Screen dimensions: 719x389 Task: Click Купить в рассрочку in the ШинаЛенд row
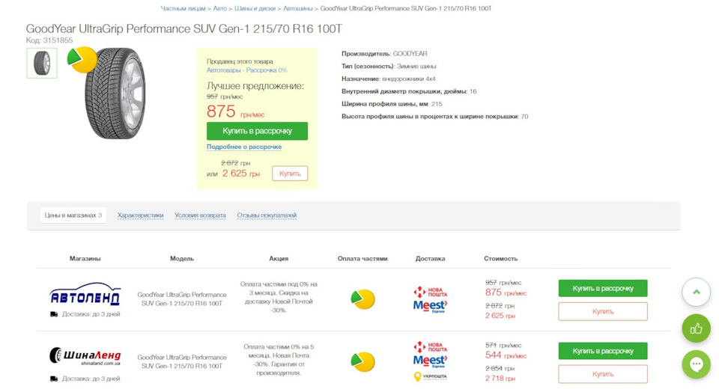(x=602, y=351)
